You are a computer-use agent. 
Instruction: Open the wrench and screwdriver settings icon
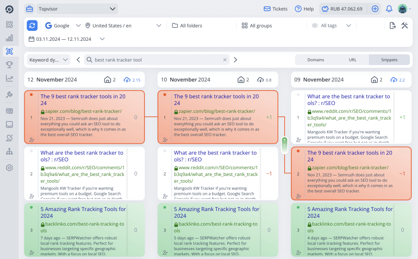404,26
